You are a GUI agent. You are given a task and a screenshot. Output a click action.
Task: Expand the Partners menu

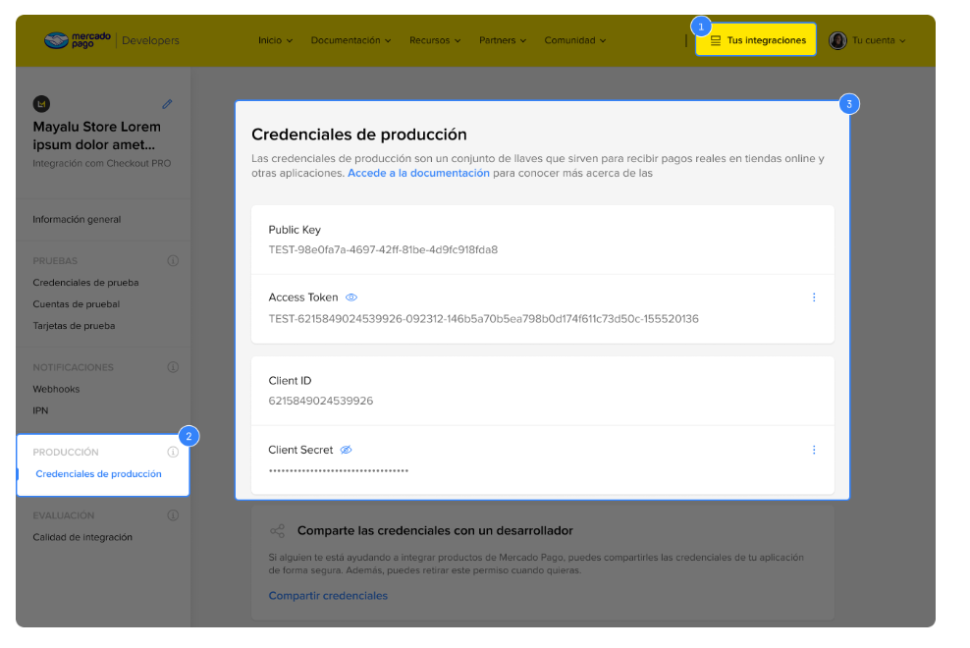pyautogui.click(x=503, y=40)
